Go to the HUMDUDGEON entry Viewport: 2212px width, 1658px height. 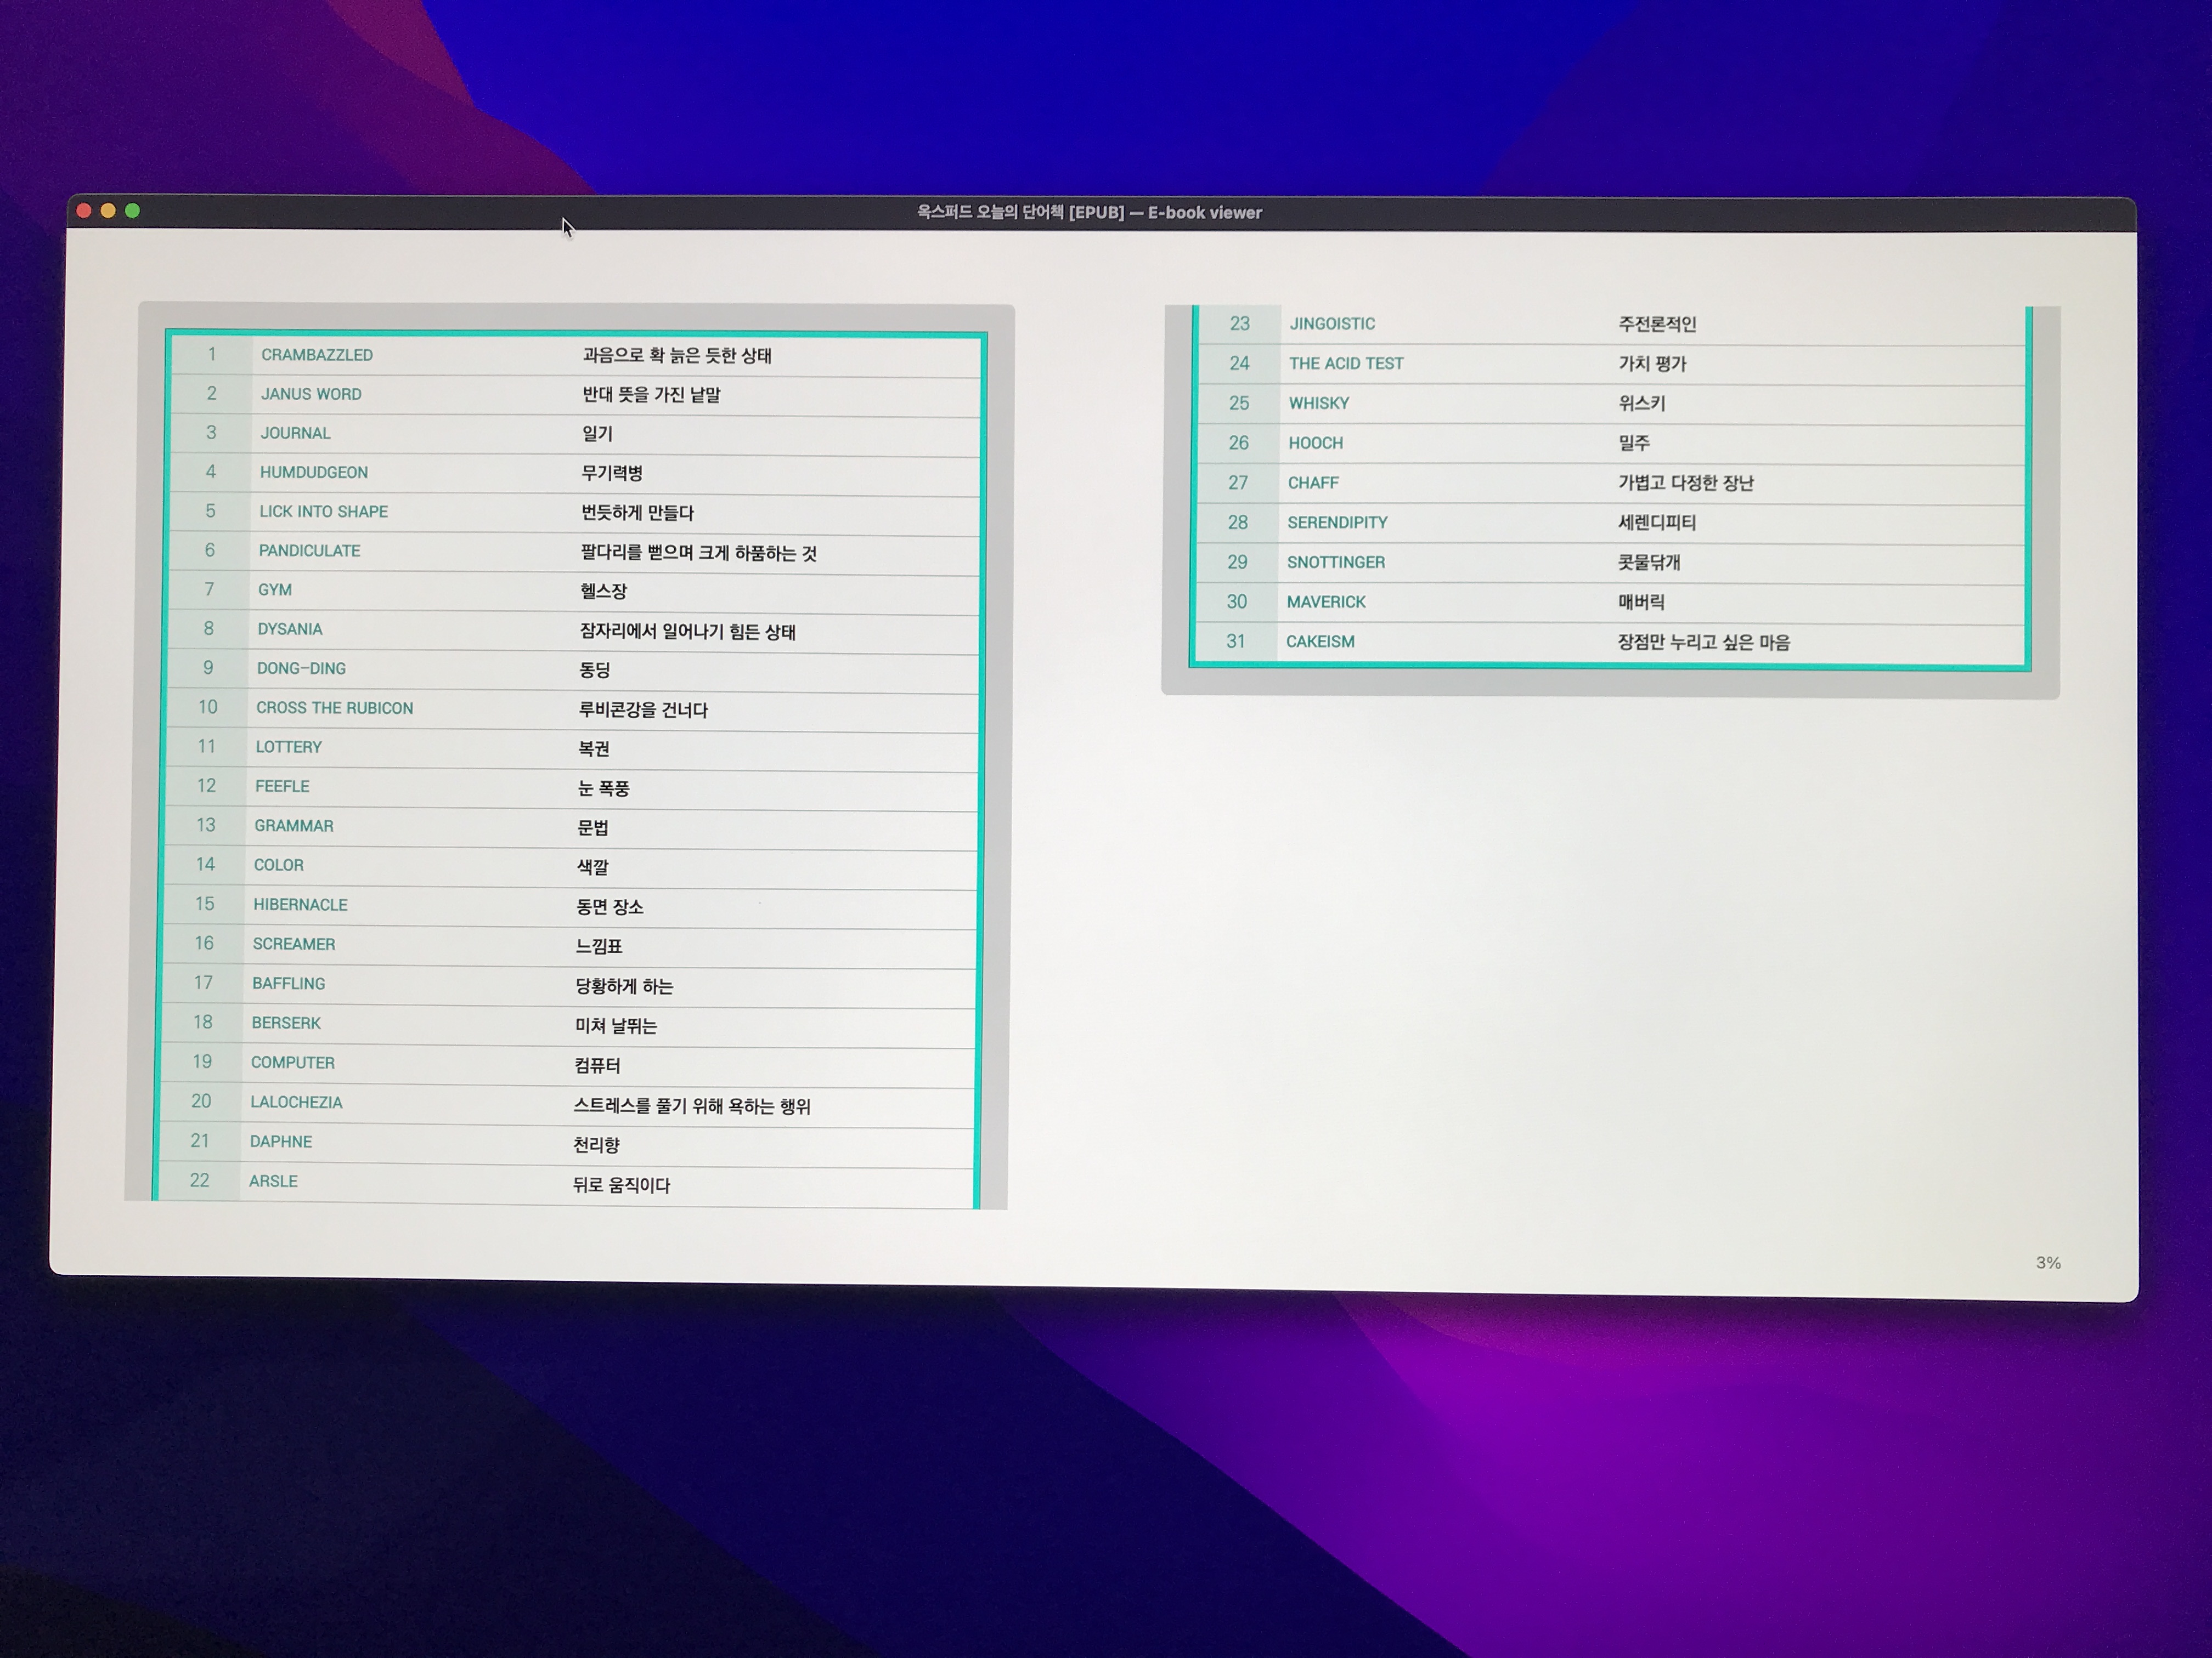pos(313,472)
